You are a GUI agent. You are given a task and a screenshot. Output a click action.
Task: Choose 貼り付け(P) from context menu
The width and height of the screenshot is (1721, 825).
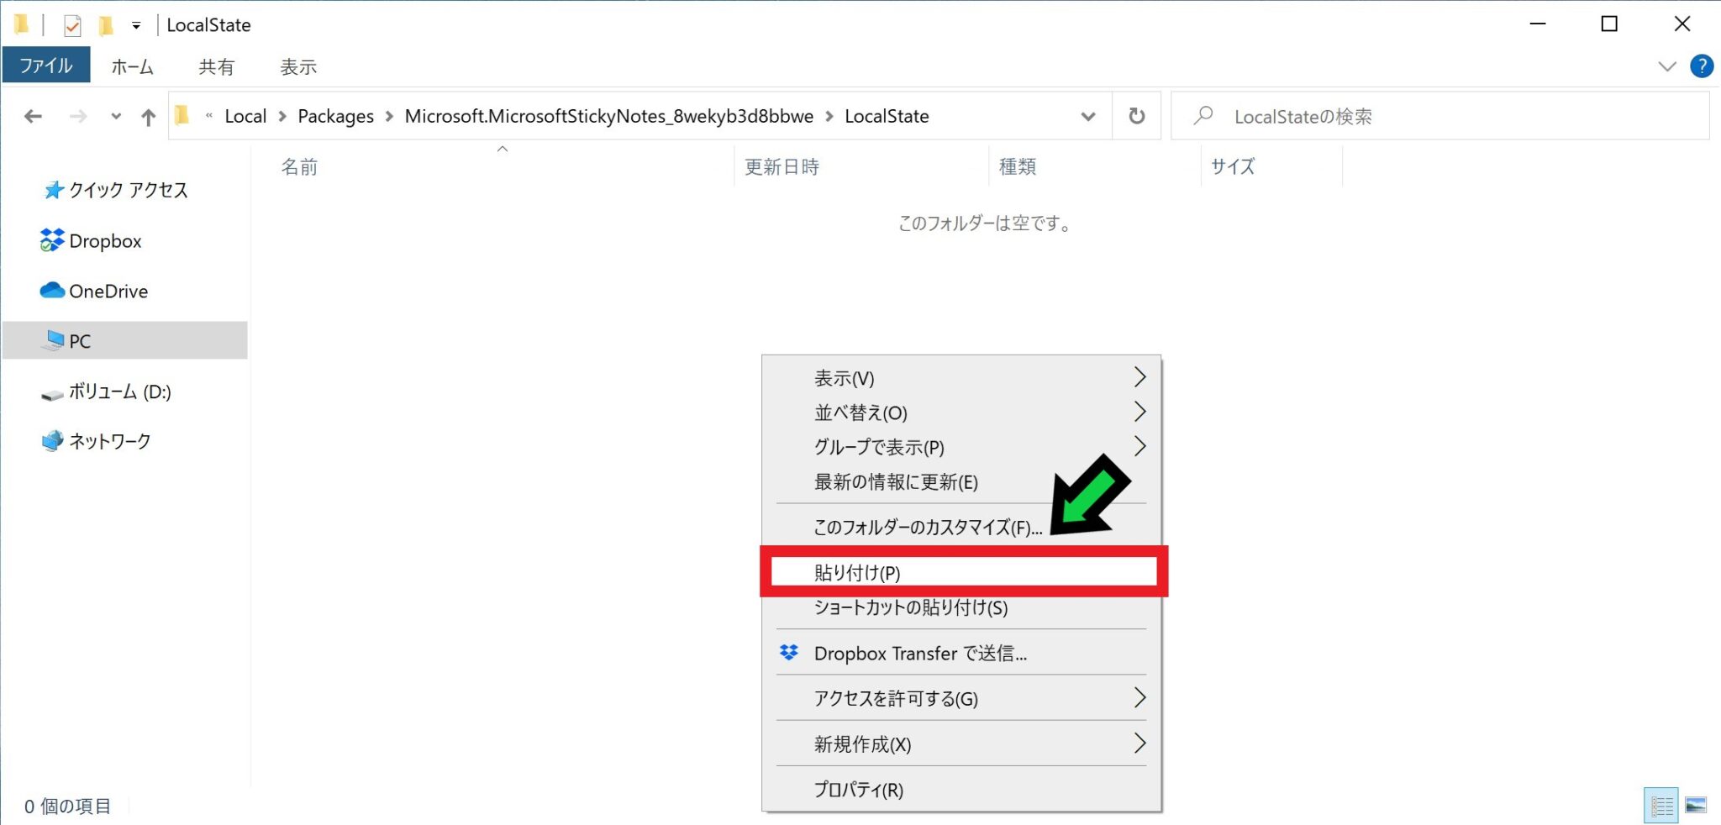coord(857,573)
